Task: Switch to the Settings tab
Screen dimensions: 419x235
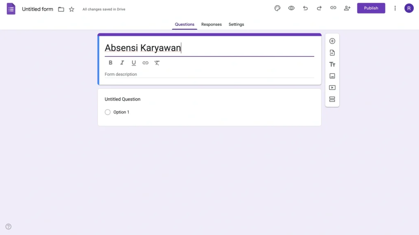Action: coord(236,24)
